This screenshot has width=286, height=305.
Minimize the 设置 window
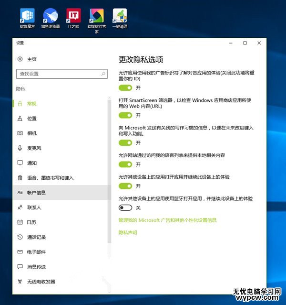231,43
